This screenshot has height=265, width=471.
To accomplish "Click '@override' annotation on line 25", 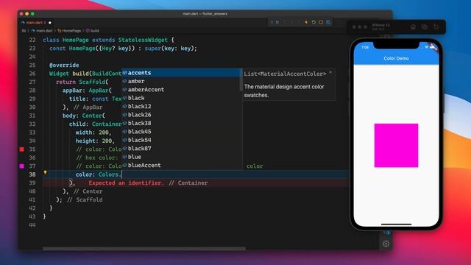I will [64, 66].
